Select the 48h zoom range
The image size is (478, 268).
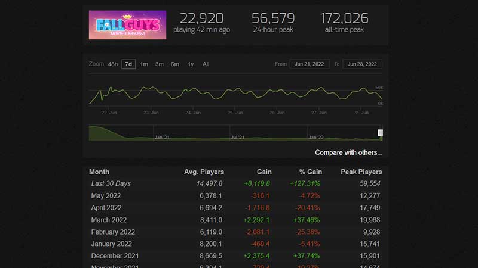[x=112, y=64]
